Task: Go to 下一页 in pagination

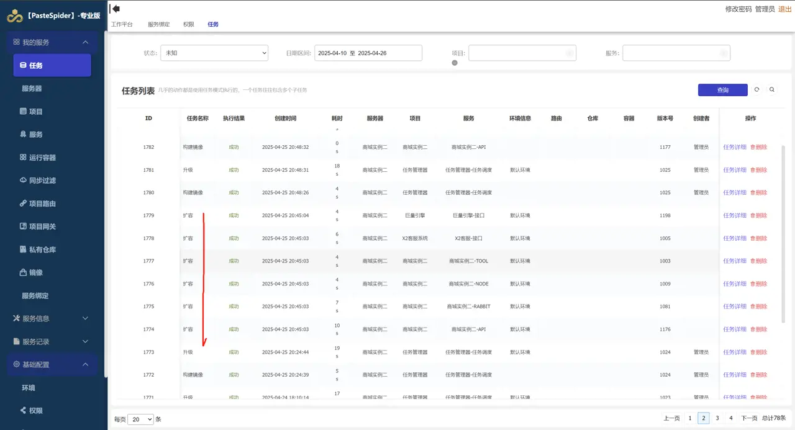Action: tap(749, 418)
